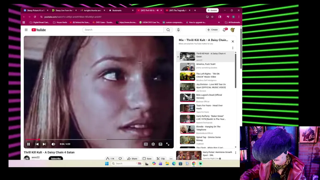The width and height of the screenshot is (320, 180).
Task: Play Bela Lugosi's Dead (Official Version)
Action: [206, 98]
